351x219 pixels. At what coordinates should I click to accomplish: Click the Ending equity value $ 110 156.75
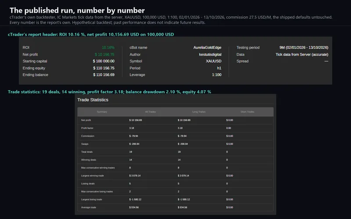coord(104,68)
